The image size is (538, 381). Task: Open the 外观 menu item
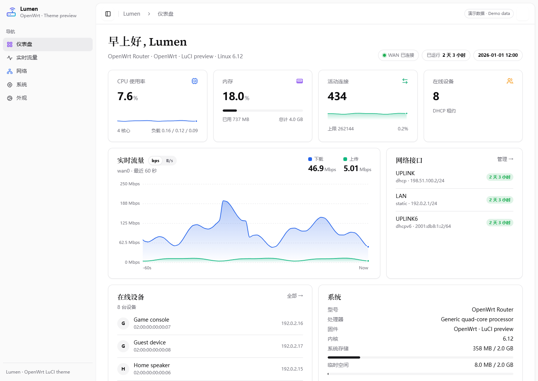coord(48,98)
